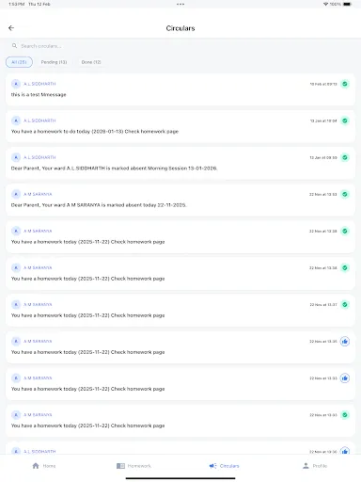This screenshot has width=361, height=482.
Task: Click the timestamp on the Morning Session absent circular
Action: coord(323,157)
